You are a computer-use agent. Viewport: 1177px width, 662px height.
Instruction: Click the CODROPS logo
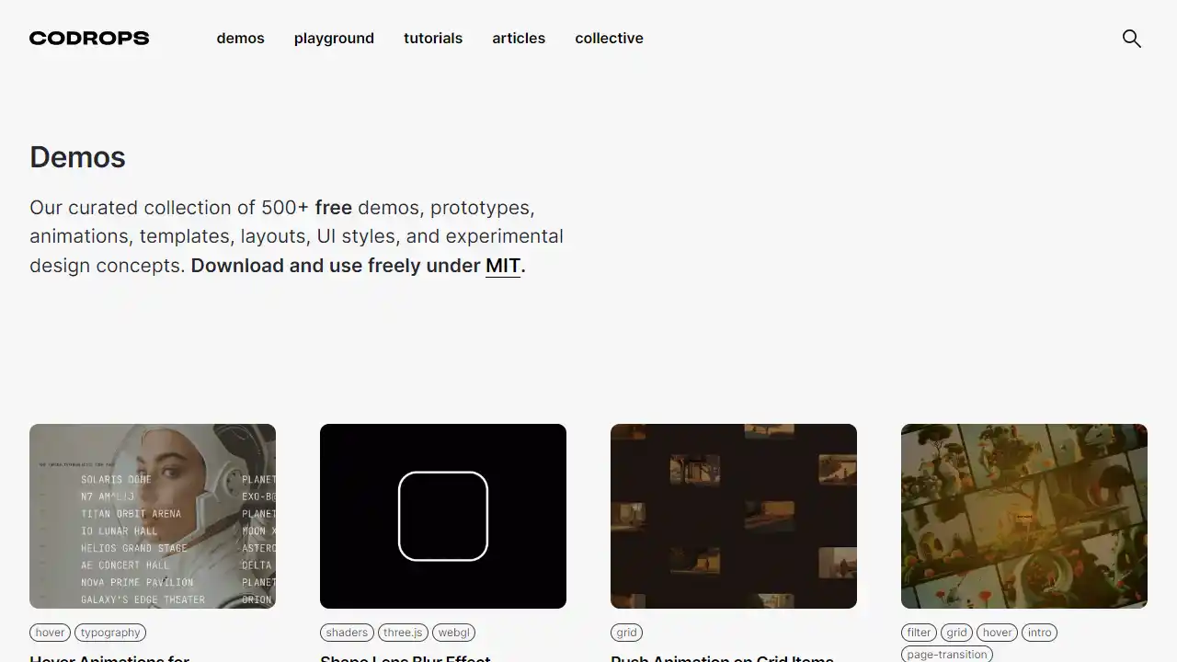88,38
